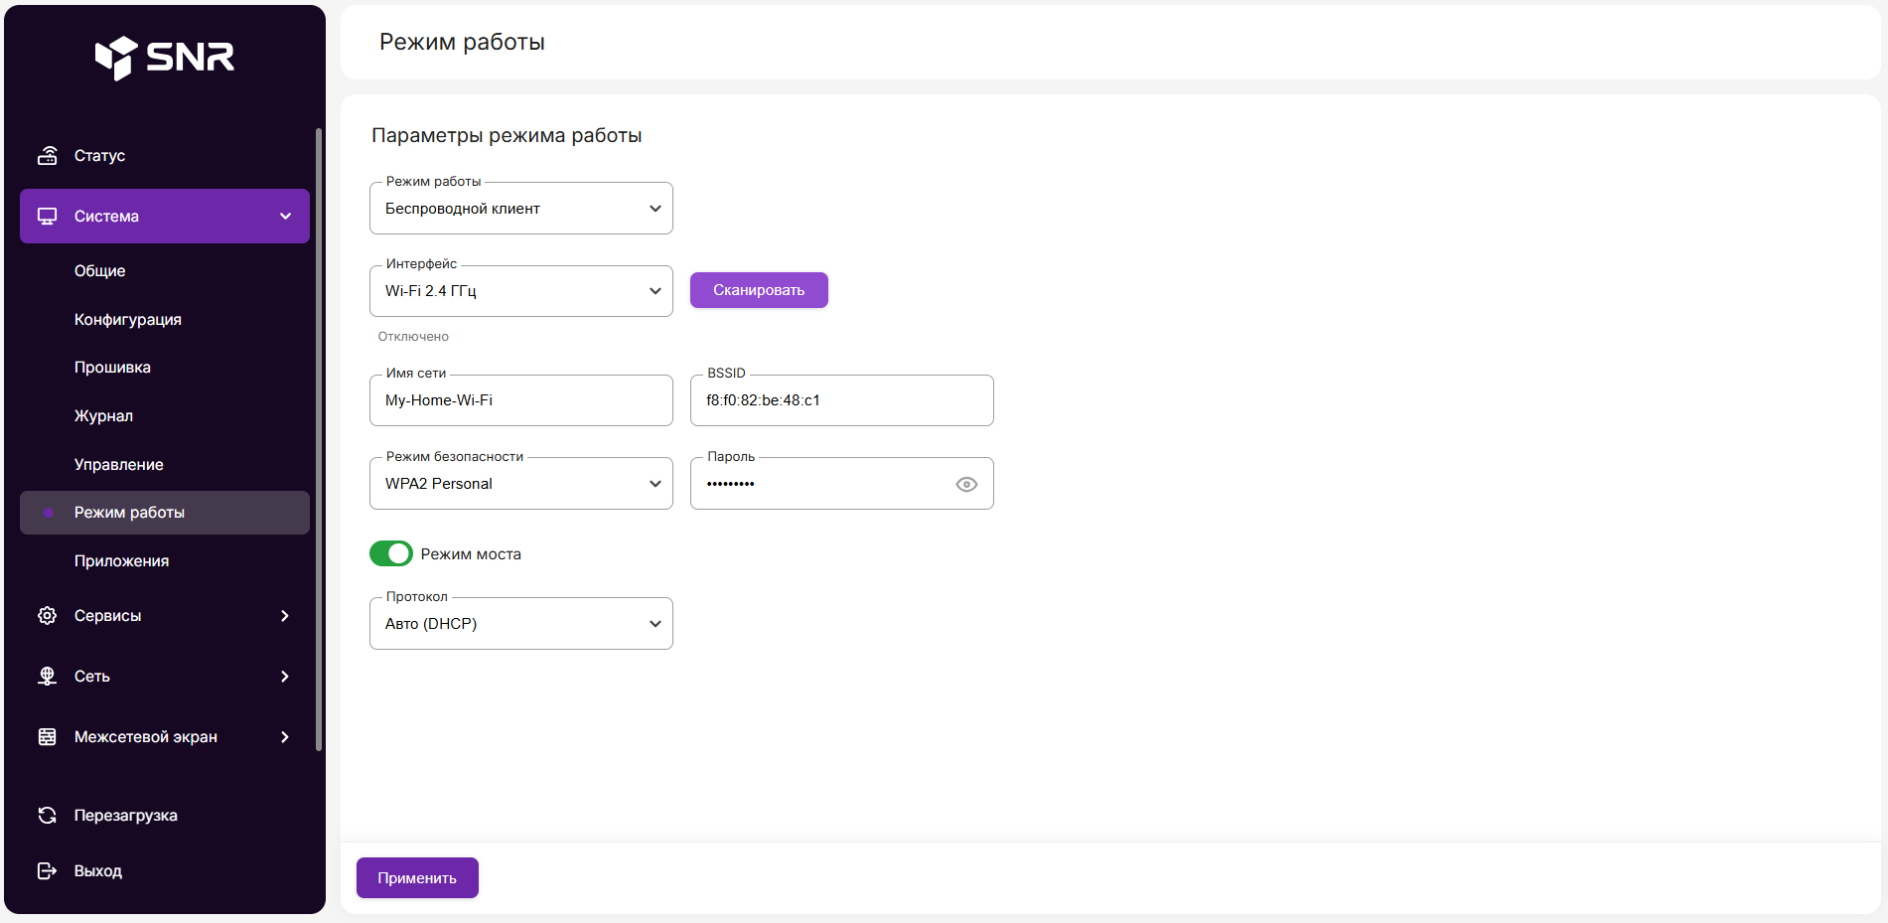1888x923 pixels.
Task: Open the Режим работы mode dropdown
Action: 520,209
